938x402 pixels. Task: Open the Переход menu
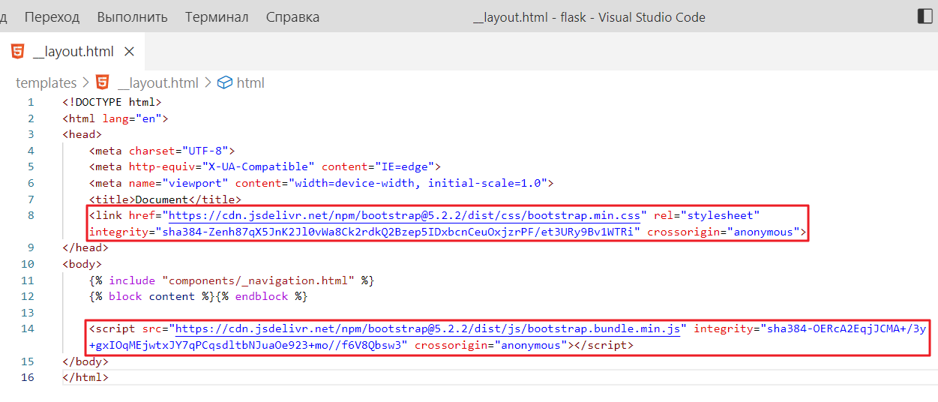coord(52,16)
